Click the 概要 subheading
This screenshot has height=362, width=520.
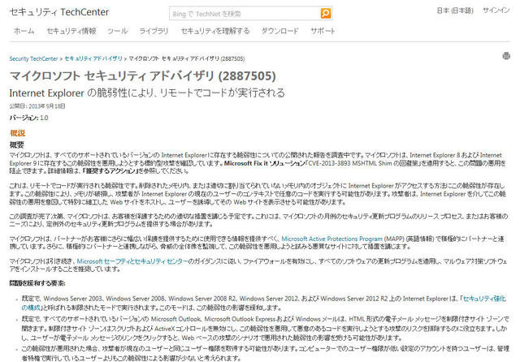(x=17, y=144)
